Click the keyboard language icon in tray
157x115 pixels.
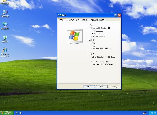[144, 113]
